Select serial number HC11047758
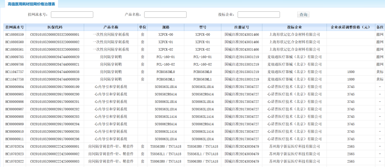Viewport: 385px width, 167px height. click(x=15, y=79)
